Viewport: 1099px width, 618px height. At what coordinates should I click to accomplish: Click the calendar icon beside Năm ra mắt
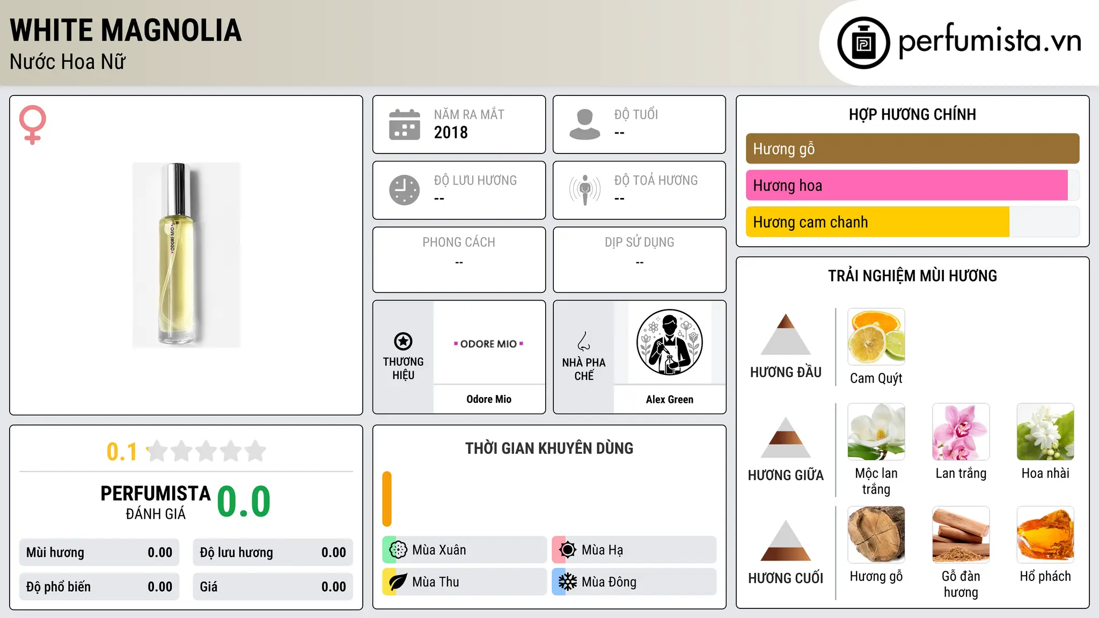pyautogui.click(x=405, y=124)
